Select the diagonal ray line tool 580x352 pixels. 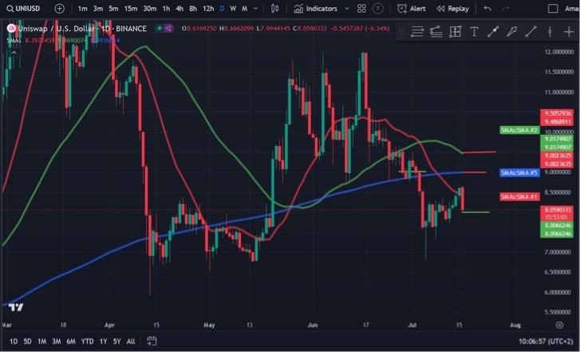point(531,32)
